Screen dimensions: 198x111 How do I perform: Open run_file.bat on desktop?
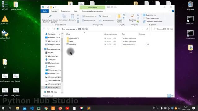(x=16, y=78)
